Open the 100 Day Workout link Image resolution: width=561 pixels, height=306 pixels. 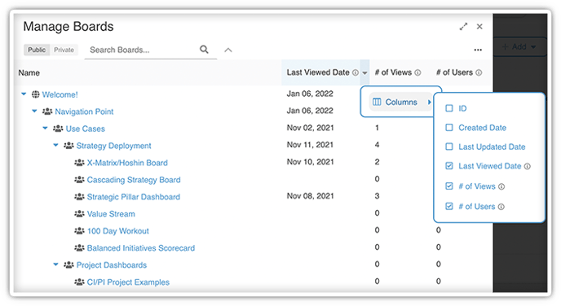(x=117, y=231)
